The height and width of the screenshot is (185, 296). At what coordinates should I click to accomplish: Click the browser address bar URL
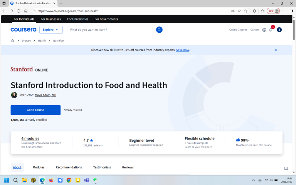68,11
